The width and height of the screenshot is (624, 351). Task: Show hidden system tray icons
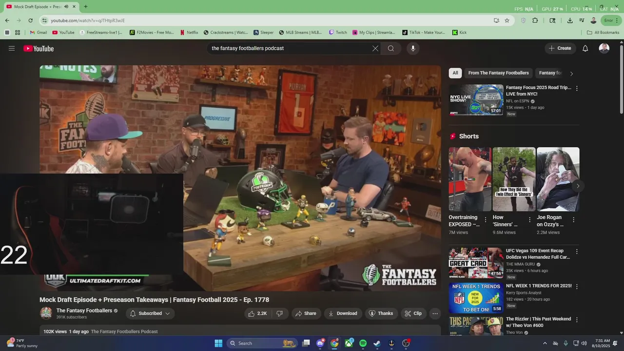click(545, 343)
